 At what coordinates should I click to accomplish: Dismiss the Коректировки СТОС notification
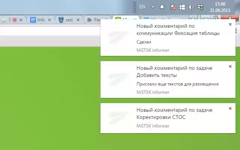pos(230,108)
